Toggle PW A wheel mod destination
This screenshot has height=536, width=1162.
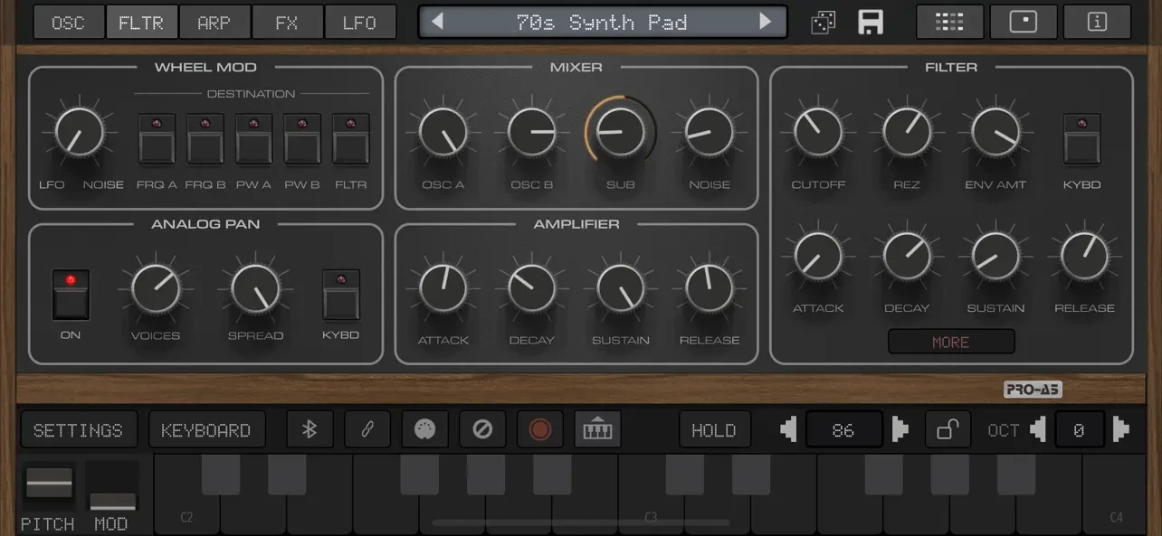[x=254, y=139]
